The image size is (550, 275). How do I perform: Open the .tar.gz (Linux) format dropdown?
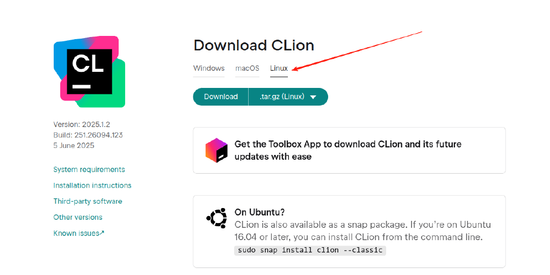pos(288,96)
